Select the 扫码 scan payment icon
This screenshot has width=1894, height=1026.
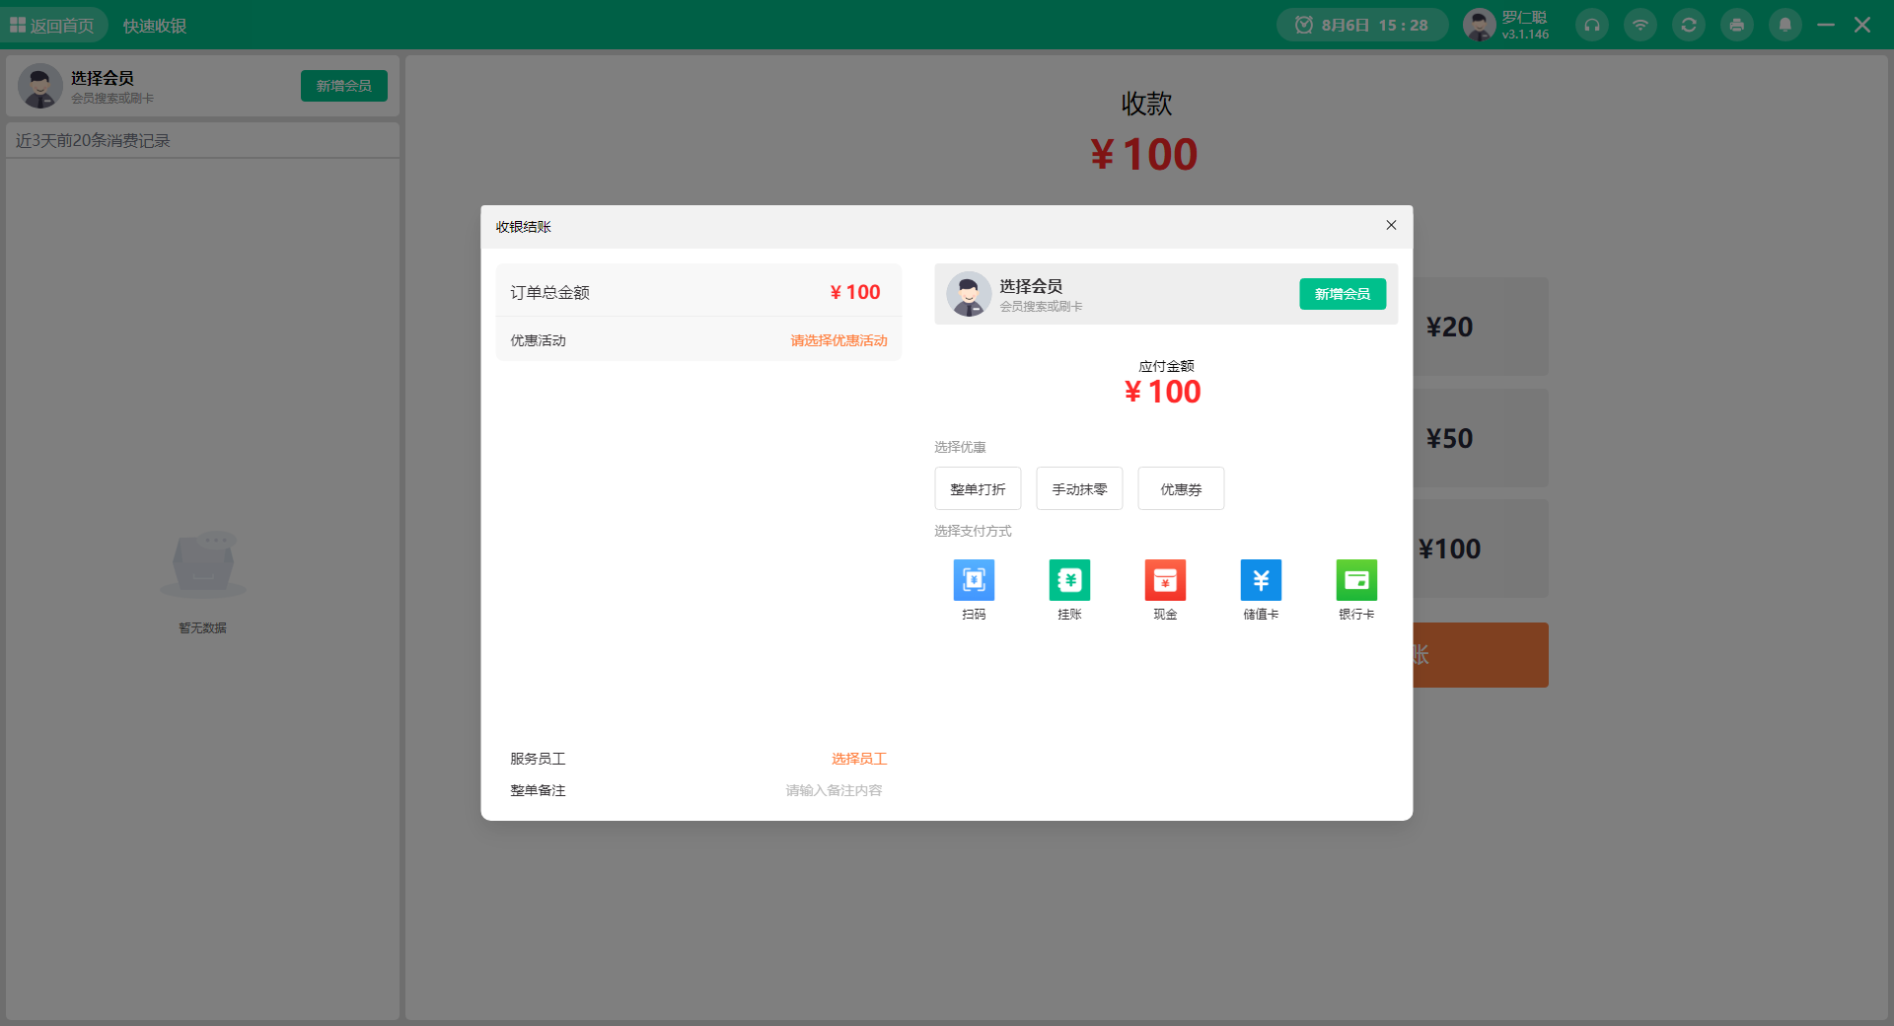pos(974,581)
